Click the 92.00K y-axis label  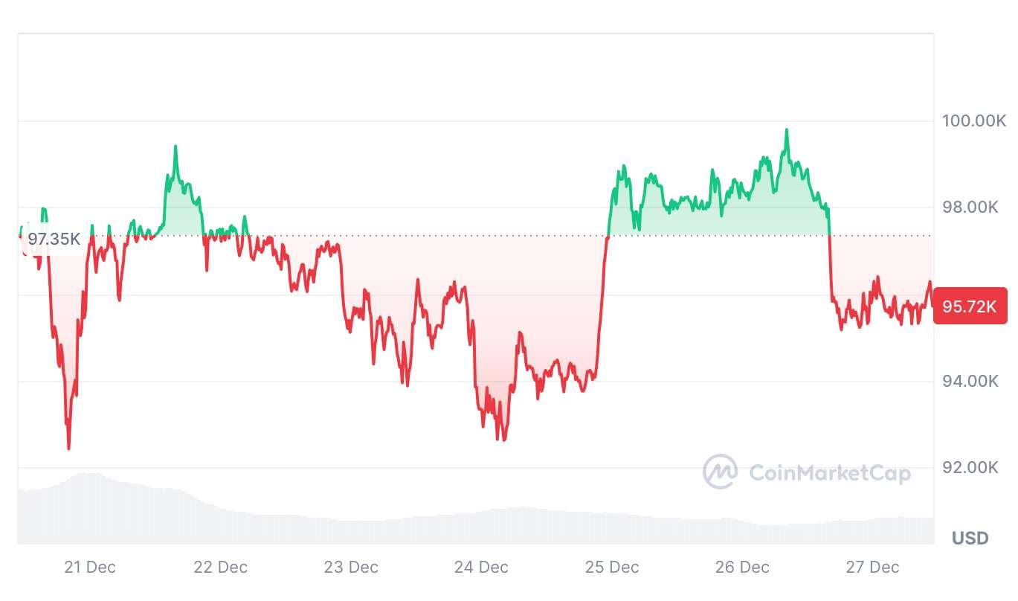pos(970,468)
